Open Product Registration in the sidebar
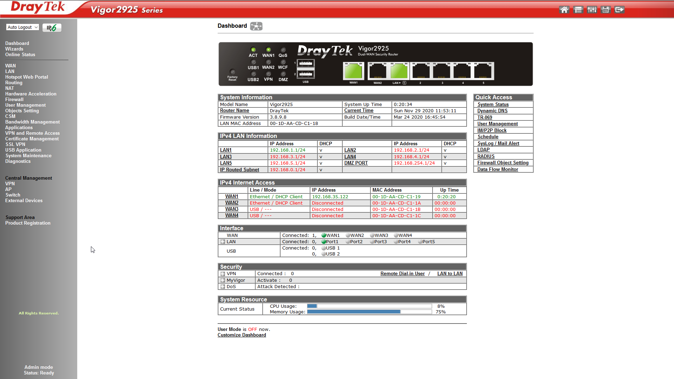 (28, 223)
